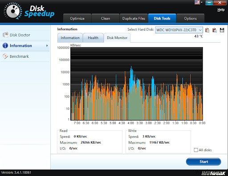This screenshot has height=176, width=228.
Task: Click the disk monitor graph area
Action: (x=137, y=84)
